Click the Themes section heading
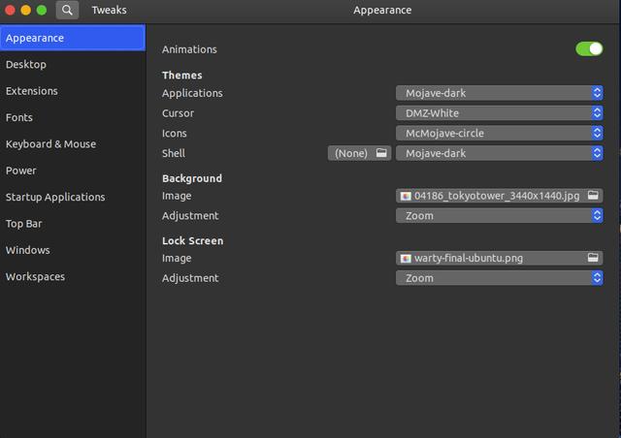 click(x=182, y=75)
